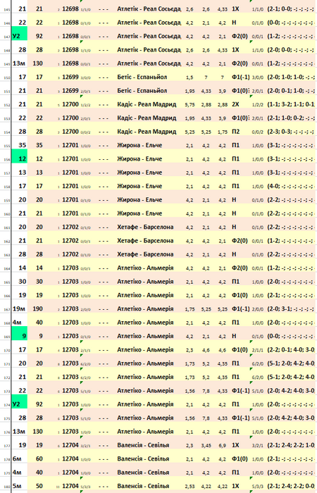The height and width of the screenshot is (493, 317).
Task: Click green cell '12' in row 156
Action: [20, 156]
